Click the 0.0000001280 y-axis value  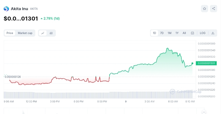pyautogui.click(x=207, y=70)
